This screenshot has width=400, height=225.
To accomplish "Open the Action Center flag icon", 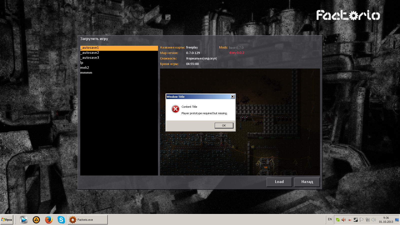I will [362, 220].
